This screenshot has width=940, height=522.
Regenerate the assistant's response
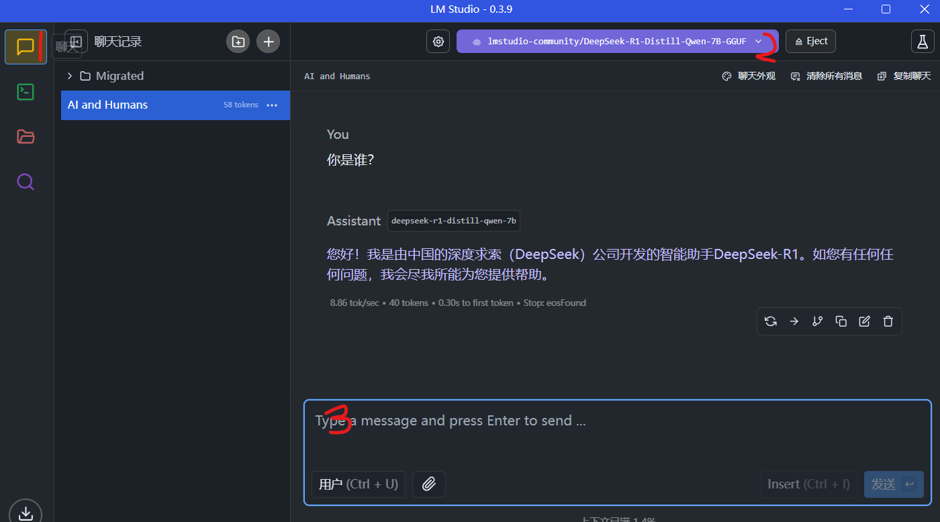pos(770,321)
